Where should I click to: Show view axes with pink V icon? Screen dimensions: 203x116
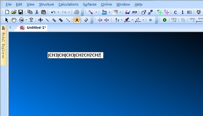point(166,12)
